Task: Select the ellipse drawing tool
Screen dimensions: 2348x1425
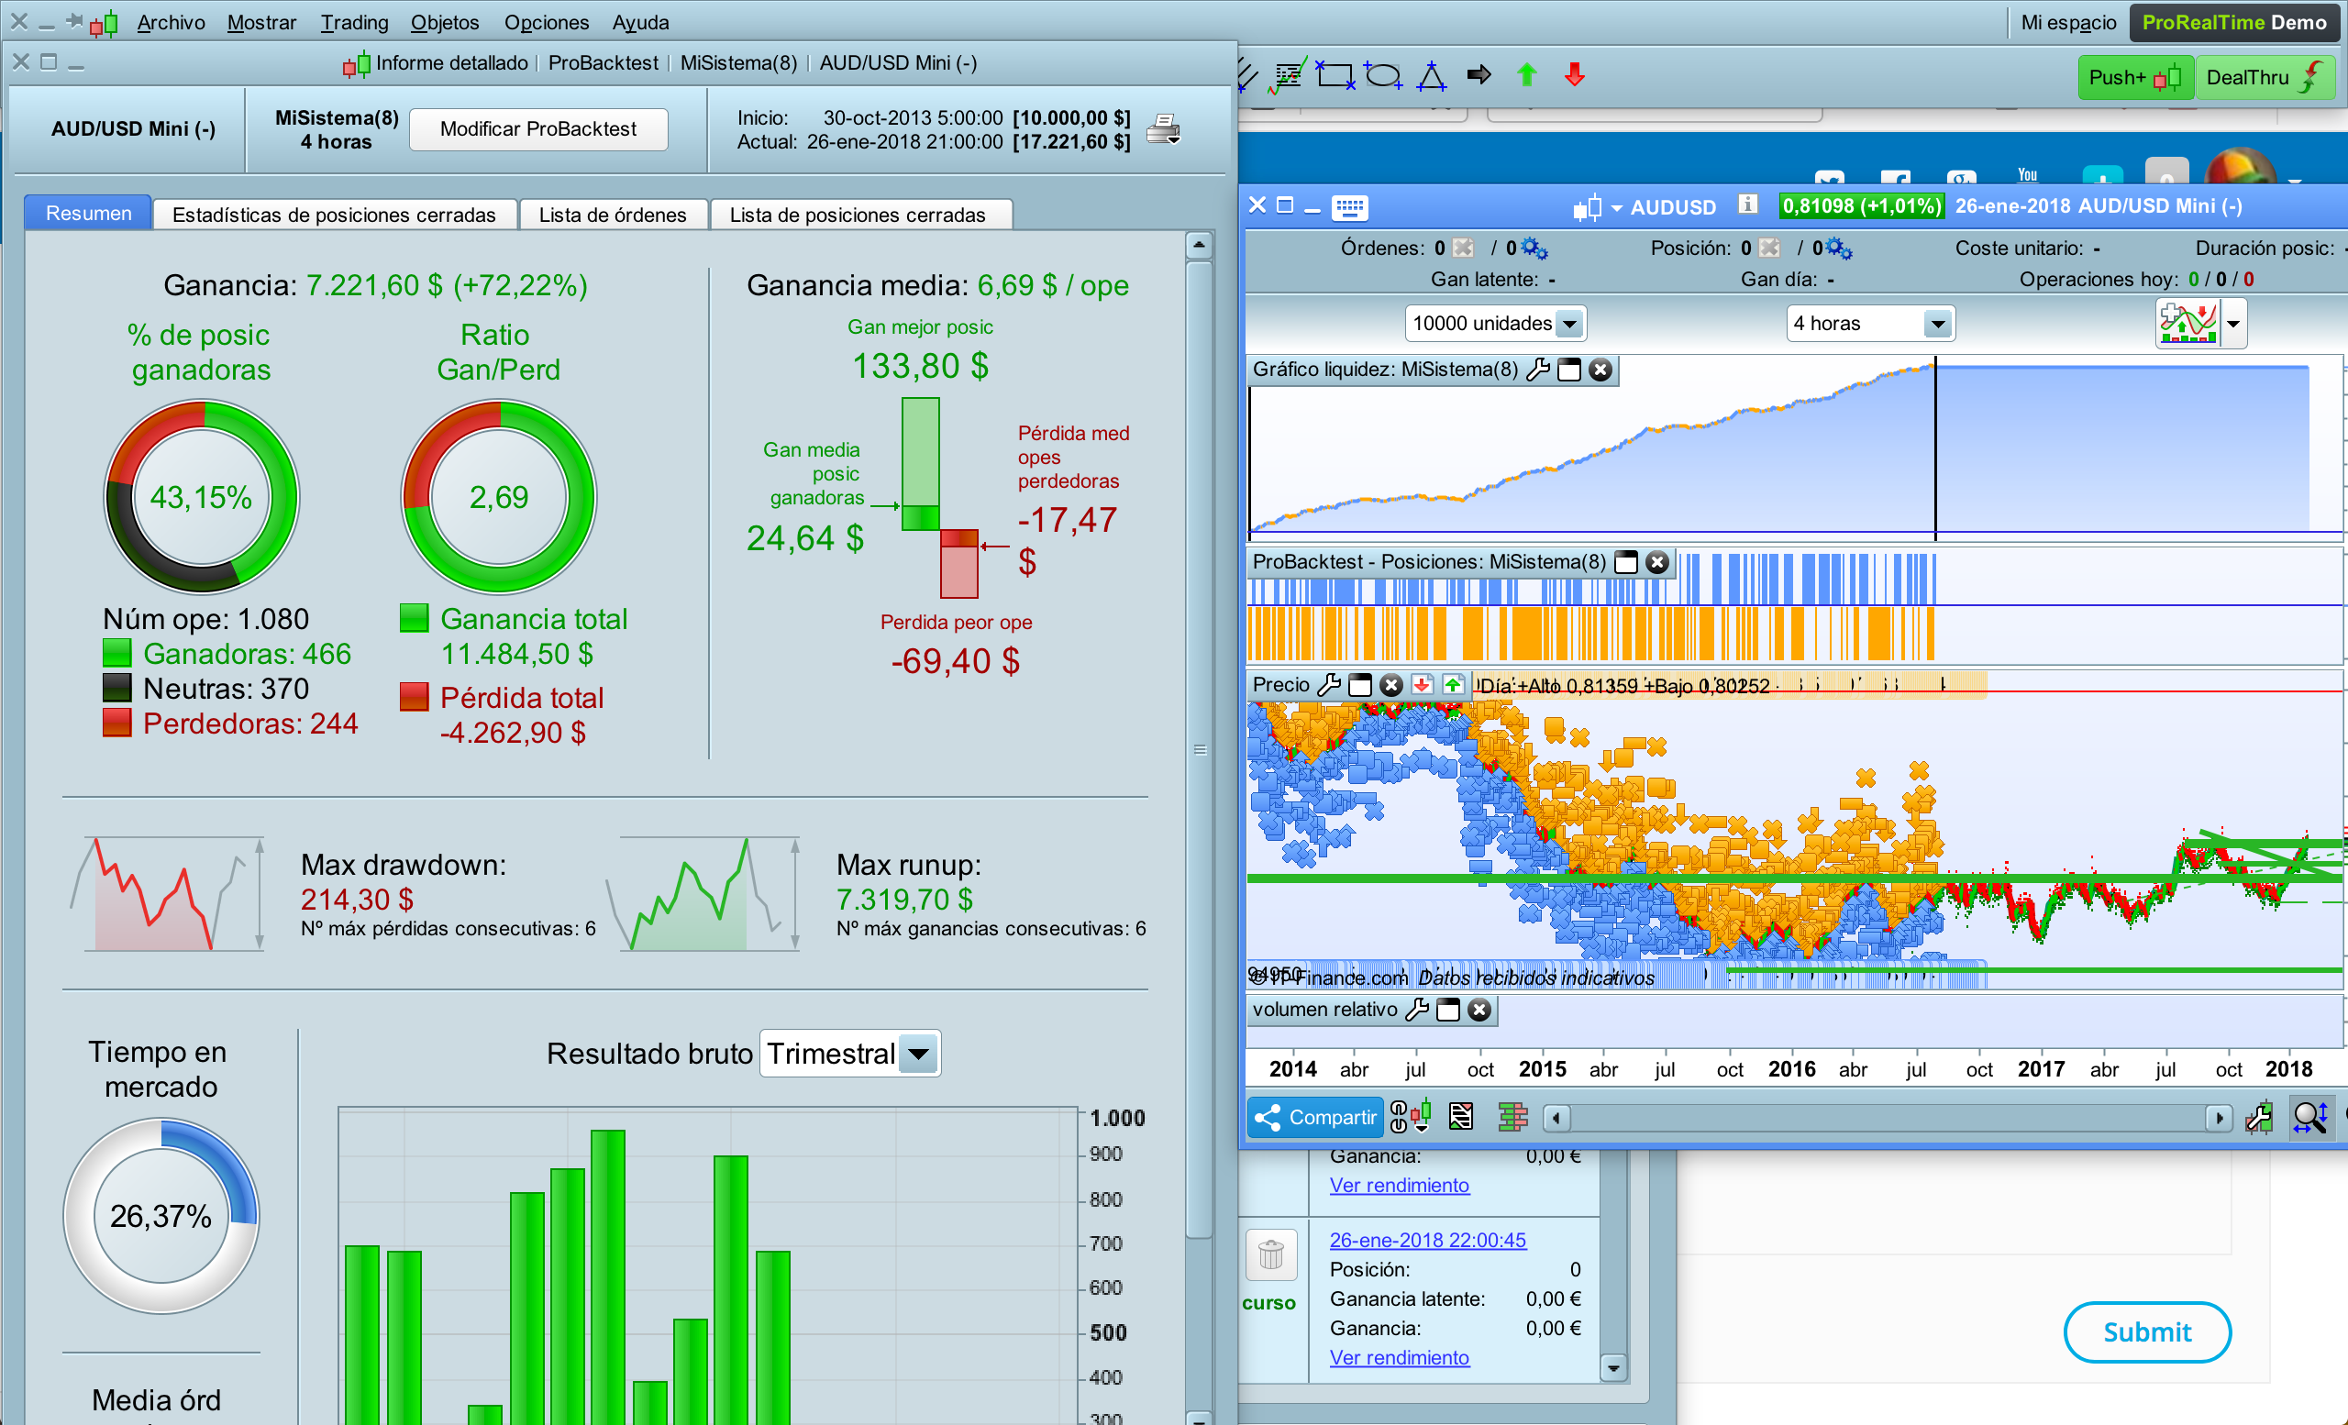Action: pyautogui.click(x=1383, y=75)
